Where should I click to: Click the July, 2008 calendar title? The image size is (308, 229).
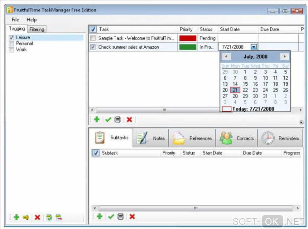click(255, 57)
